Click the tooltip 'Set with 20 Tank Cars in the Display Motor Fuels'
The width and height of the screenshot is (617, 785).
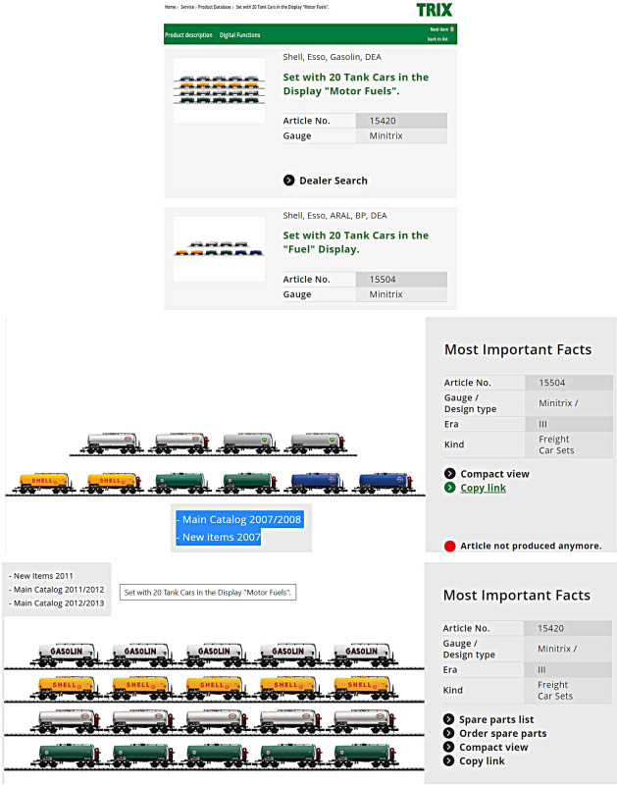click(208, 593)
